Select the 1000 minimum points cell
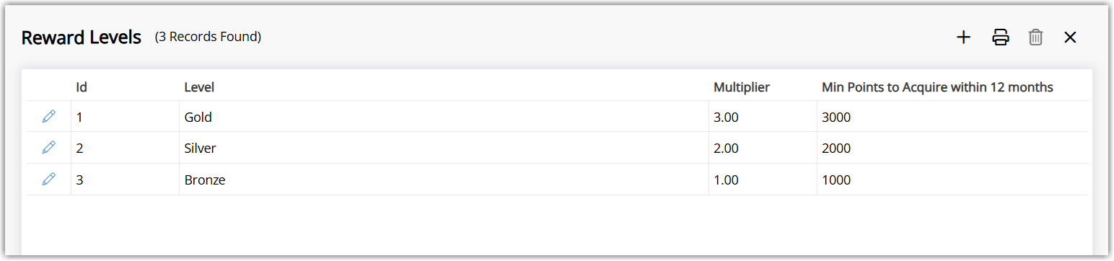This screenshot has width=1114, height=261. coord(952,180)
